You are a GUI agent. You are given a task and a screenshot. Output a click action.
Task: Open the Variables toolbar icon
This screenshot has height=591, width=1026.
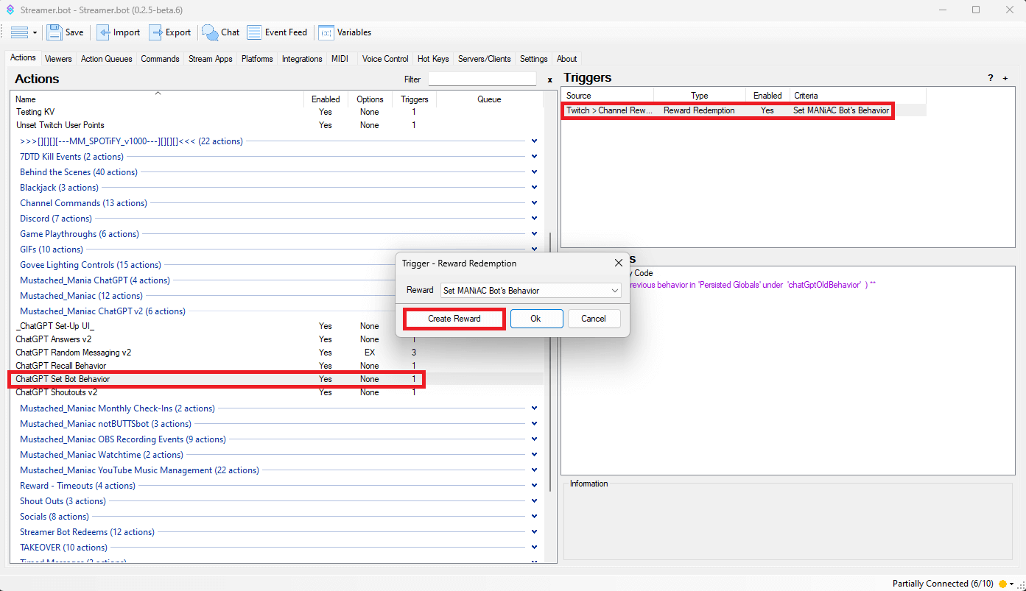point(326,32)
